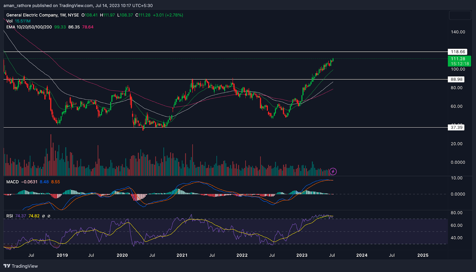Image resolution: width=476 pixels, height=272 pixels.
Task: Click the 2023 label on time axis
Action: pos(302,255)
